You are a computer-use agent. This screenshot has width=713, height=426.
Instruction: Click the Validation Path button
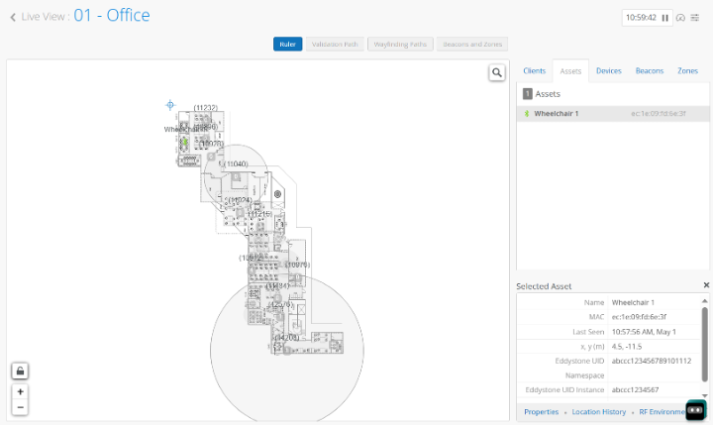(335, 45)
